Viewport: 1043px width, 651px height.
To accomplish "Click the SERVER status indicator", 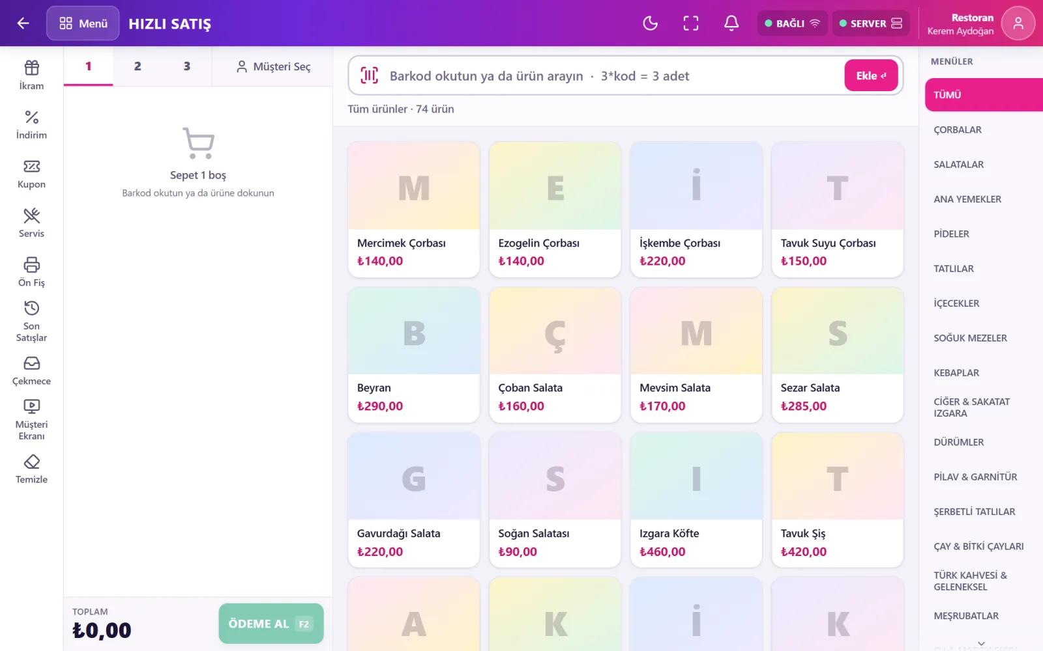I will pyautogui.click(x=870, y=23).
